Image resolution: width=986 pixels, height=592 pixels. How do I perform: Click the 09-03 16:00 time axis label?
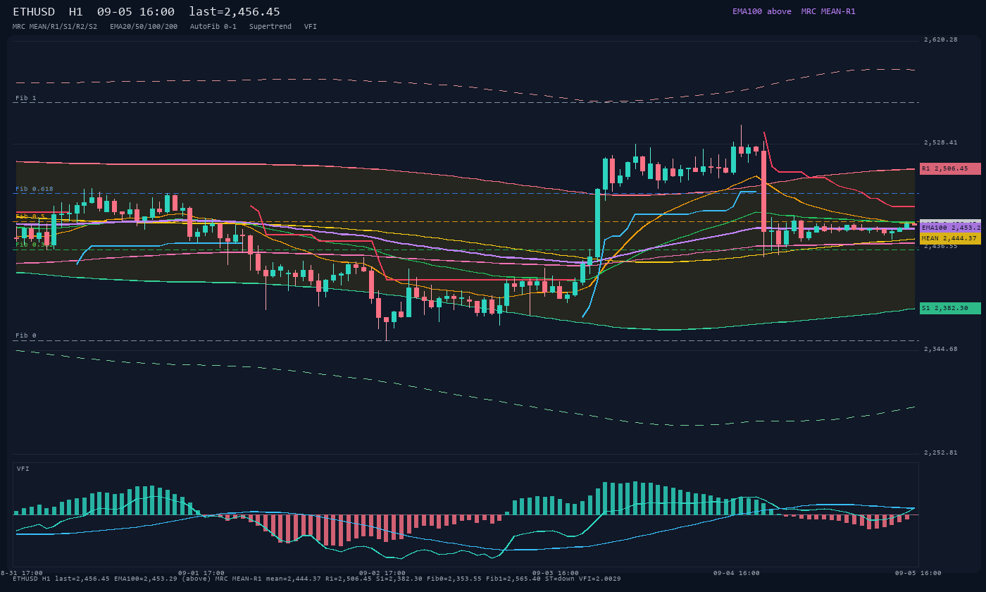[x=556, y=573]
